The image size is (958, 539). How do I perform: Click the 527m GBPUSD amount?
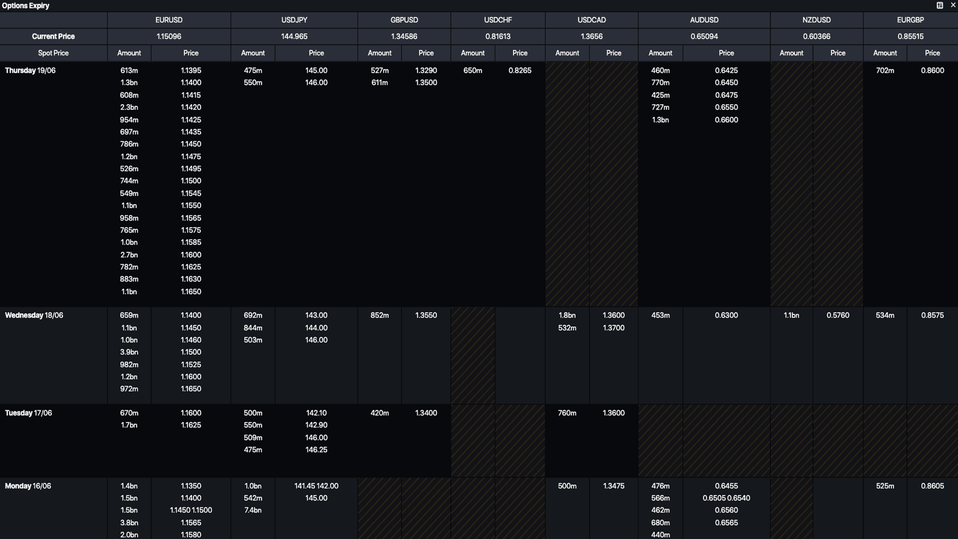click(x=379, y=70)
